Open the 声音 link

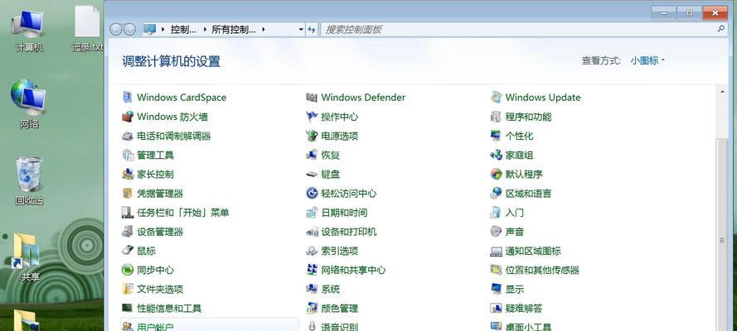(514, 232)
